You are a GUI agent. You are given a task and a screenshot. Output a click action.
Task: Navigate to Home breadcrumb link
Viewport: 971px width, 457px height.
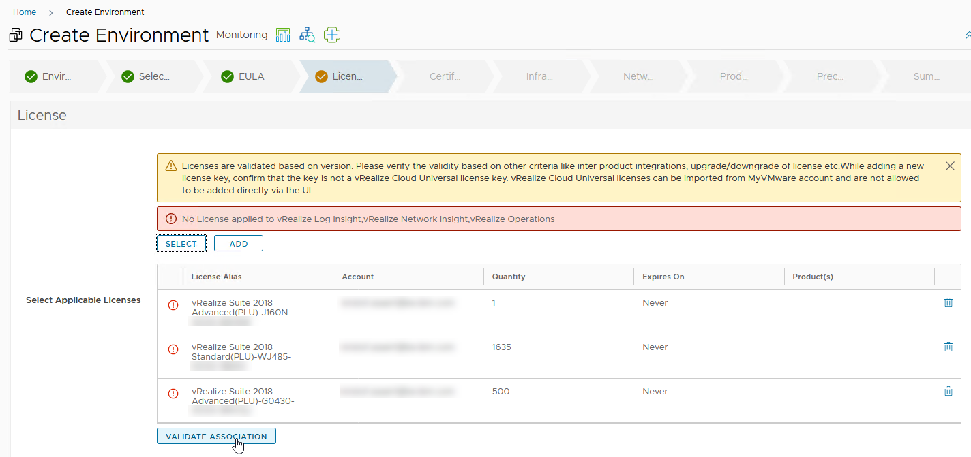coord(25,12)
